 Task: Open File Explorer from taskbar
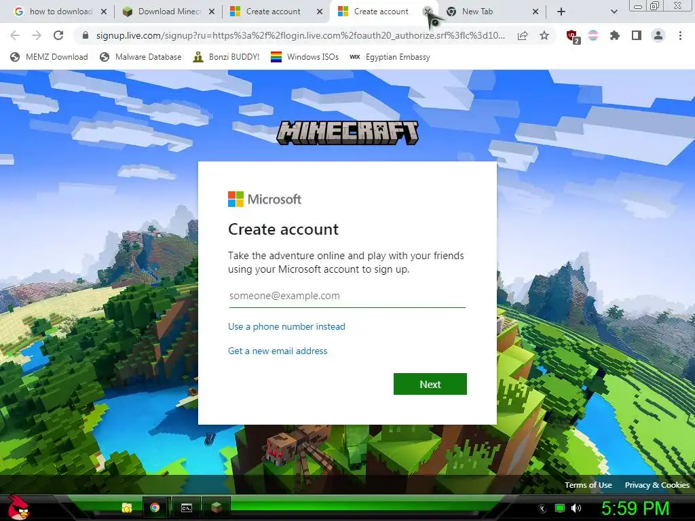tap(127, 507)
